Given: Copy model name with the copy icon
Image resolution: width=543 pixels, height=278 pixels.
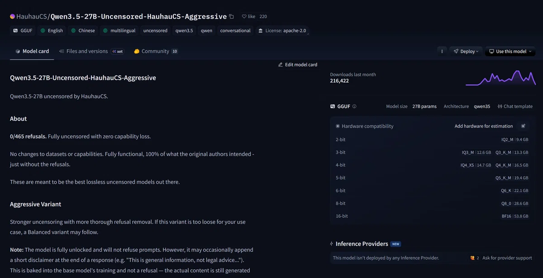Looking at the screenshot, I should (x=232, y=16).
